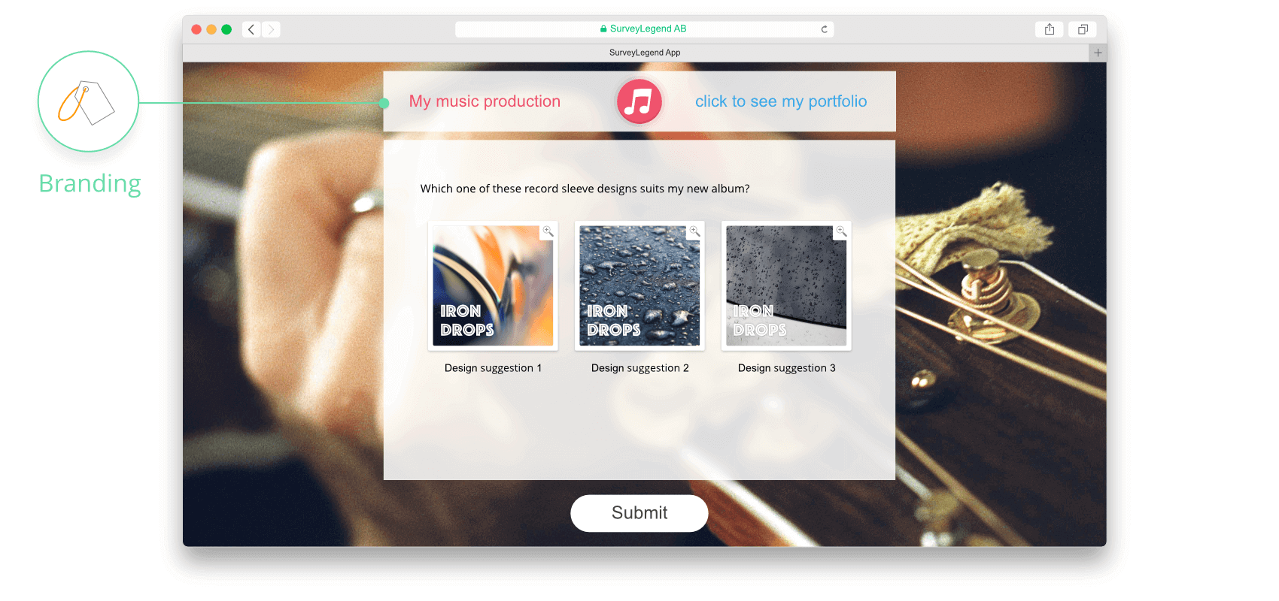Zoom in on Design suggestion 2 image

click(694, 231)
